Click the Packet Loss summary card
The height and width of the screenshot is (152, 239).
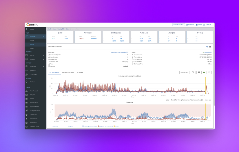click(x=144, y=37)
